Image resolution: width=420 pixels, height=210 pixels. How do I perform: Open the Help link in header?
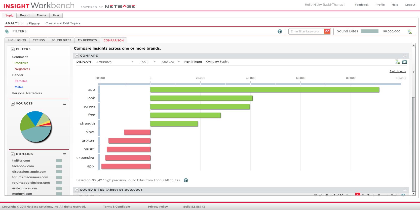(395, 5)
